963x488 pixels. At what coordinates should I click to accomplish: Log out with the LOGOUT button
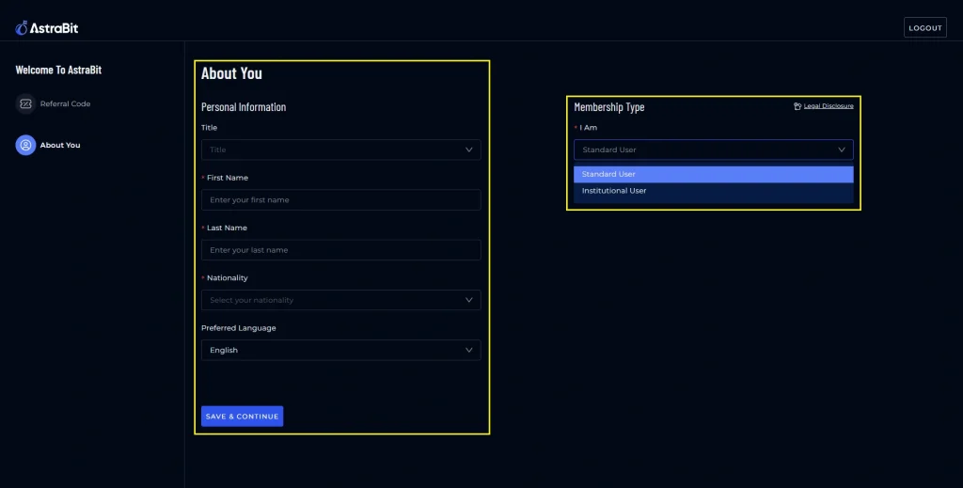coord(925,27)
